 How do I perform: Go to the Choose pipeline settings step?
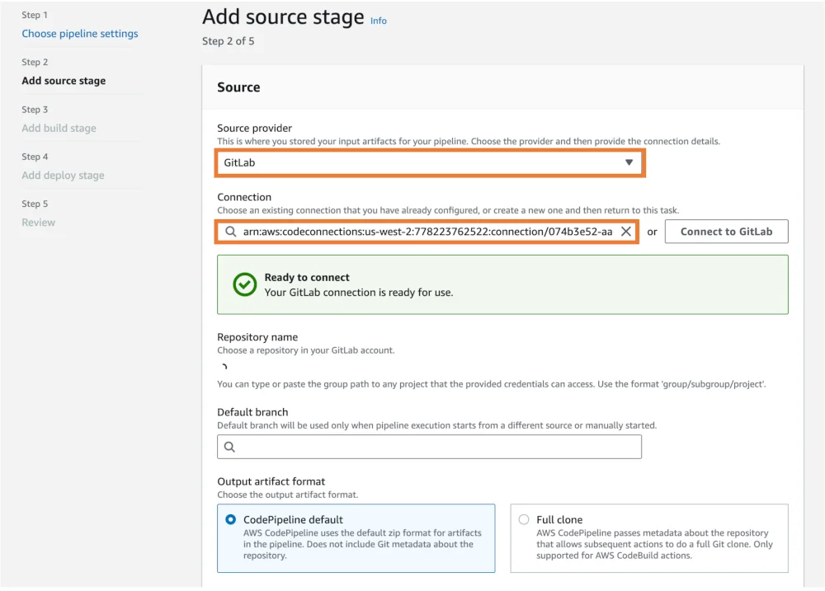coord(79,33)
